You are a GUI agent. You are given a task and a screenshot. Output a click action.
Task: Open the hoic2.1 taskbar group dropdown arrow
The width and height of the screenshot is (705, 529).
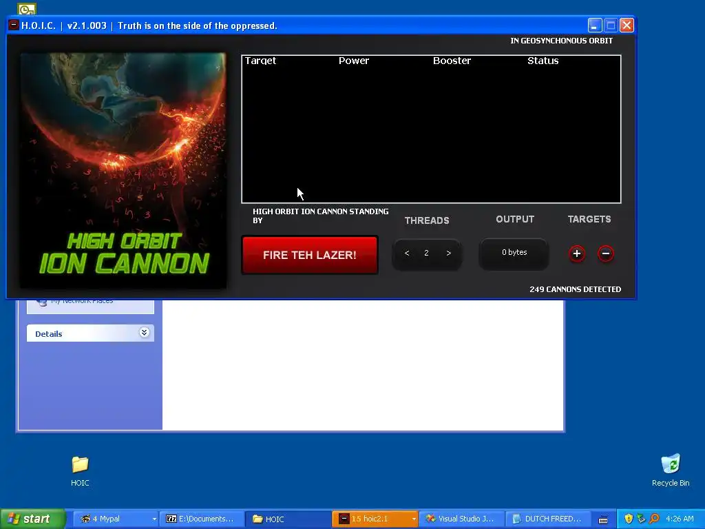click(414, 519)
